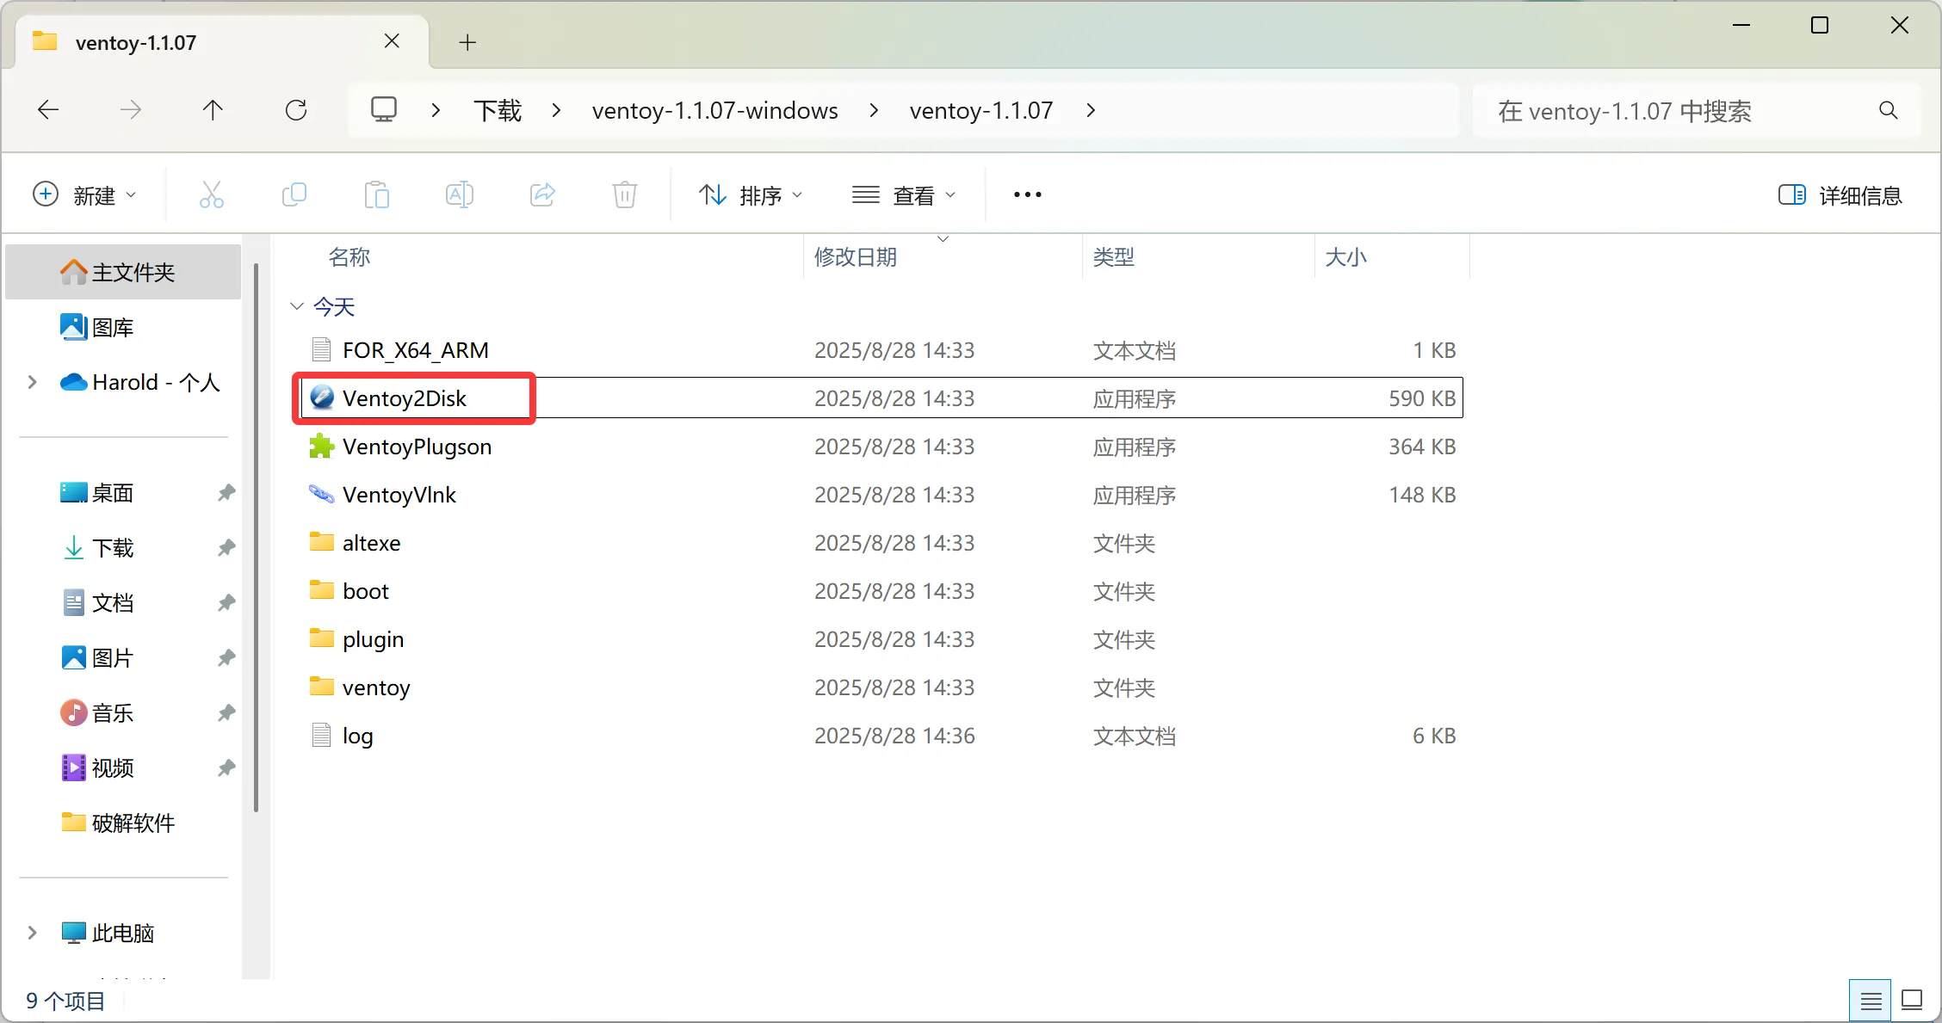Click the Share icon in toolbar

click(542, 195)
